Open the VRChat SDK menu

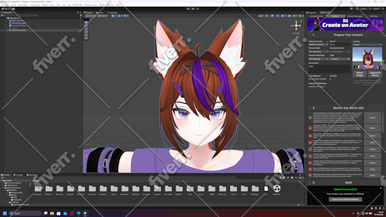(77, 5)
